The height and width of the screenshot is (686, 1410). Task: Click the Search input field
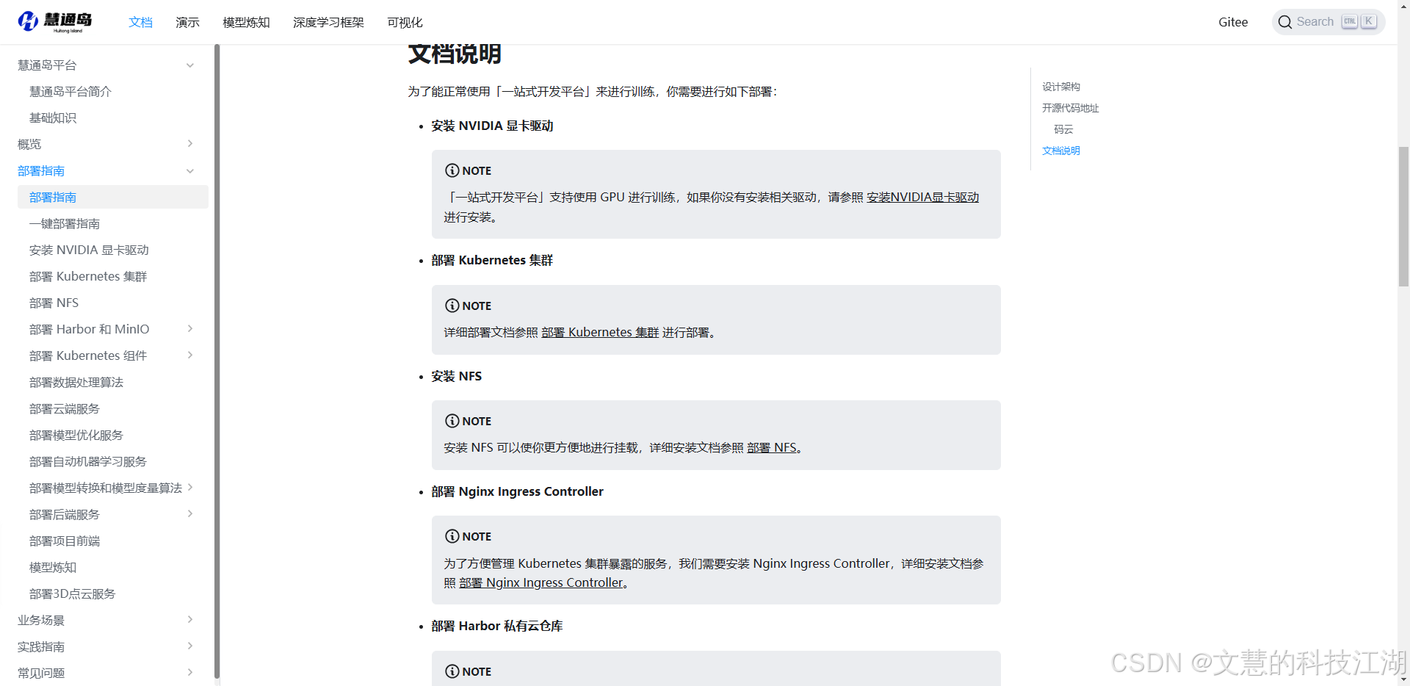pos(1328,22)
